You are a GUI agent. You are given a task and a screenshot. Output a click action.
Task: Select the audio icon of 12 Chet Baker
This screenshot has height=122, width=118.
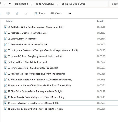pyautogui.click(x=6, y=91)
